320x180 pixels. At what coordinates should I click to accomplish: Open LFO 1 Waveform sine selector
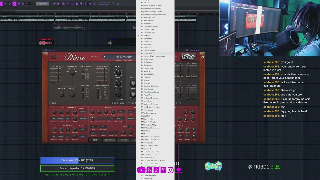point(54,118)
